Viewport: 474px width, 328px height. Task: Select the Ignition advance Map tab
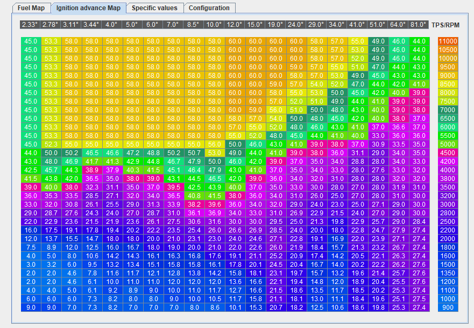(x=89, y=8)
